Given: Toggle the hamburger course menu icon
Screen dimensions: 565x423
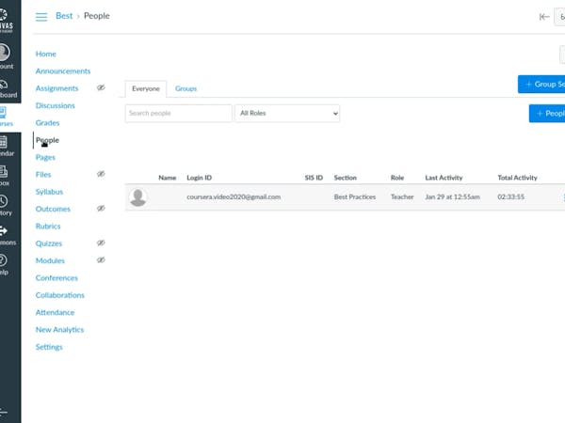Looking at the screenshot, I should [x=41, y=17].
